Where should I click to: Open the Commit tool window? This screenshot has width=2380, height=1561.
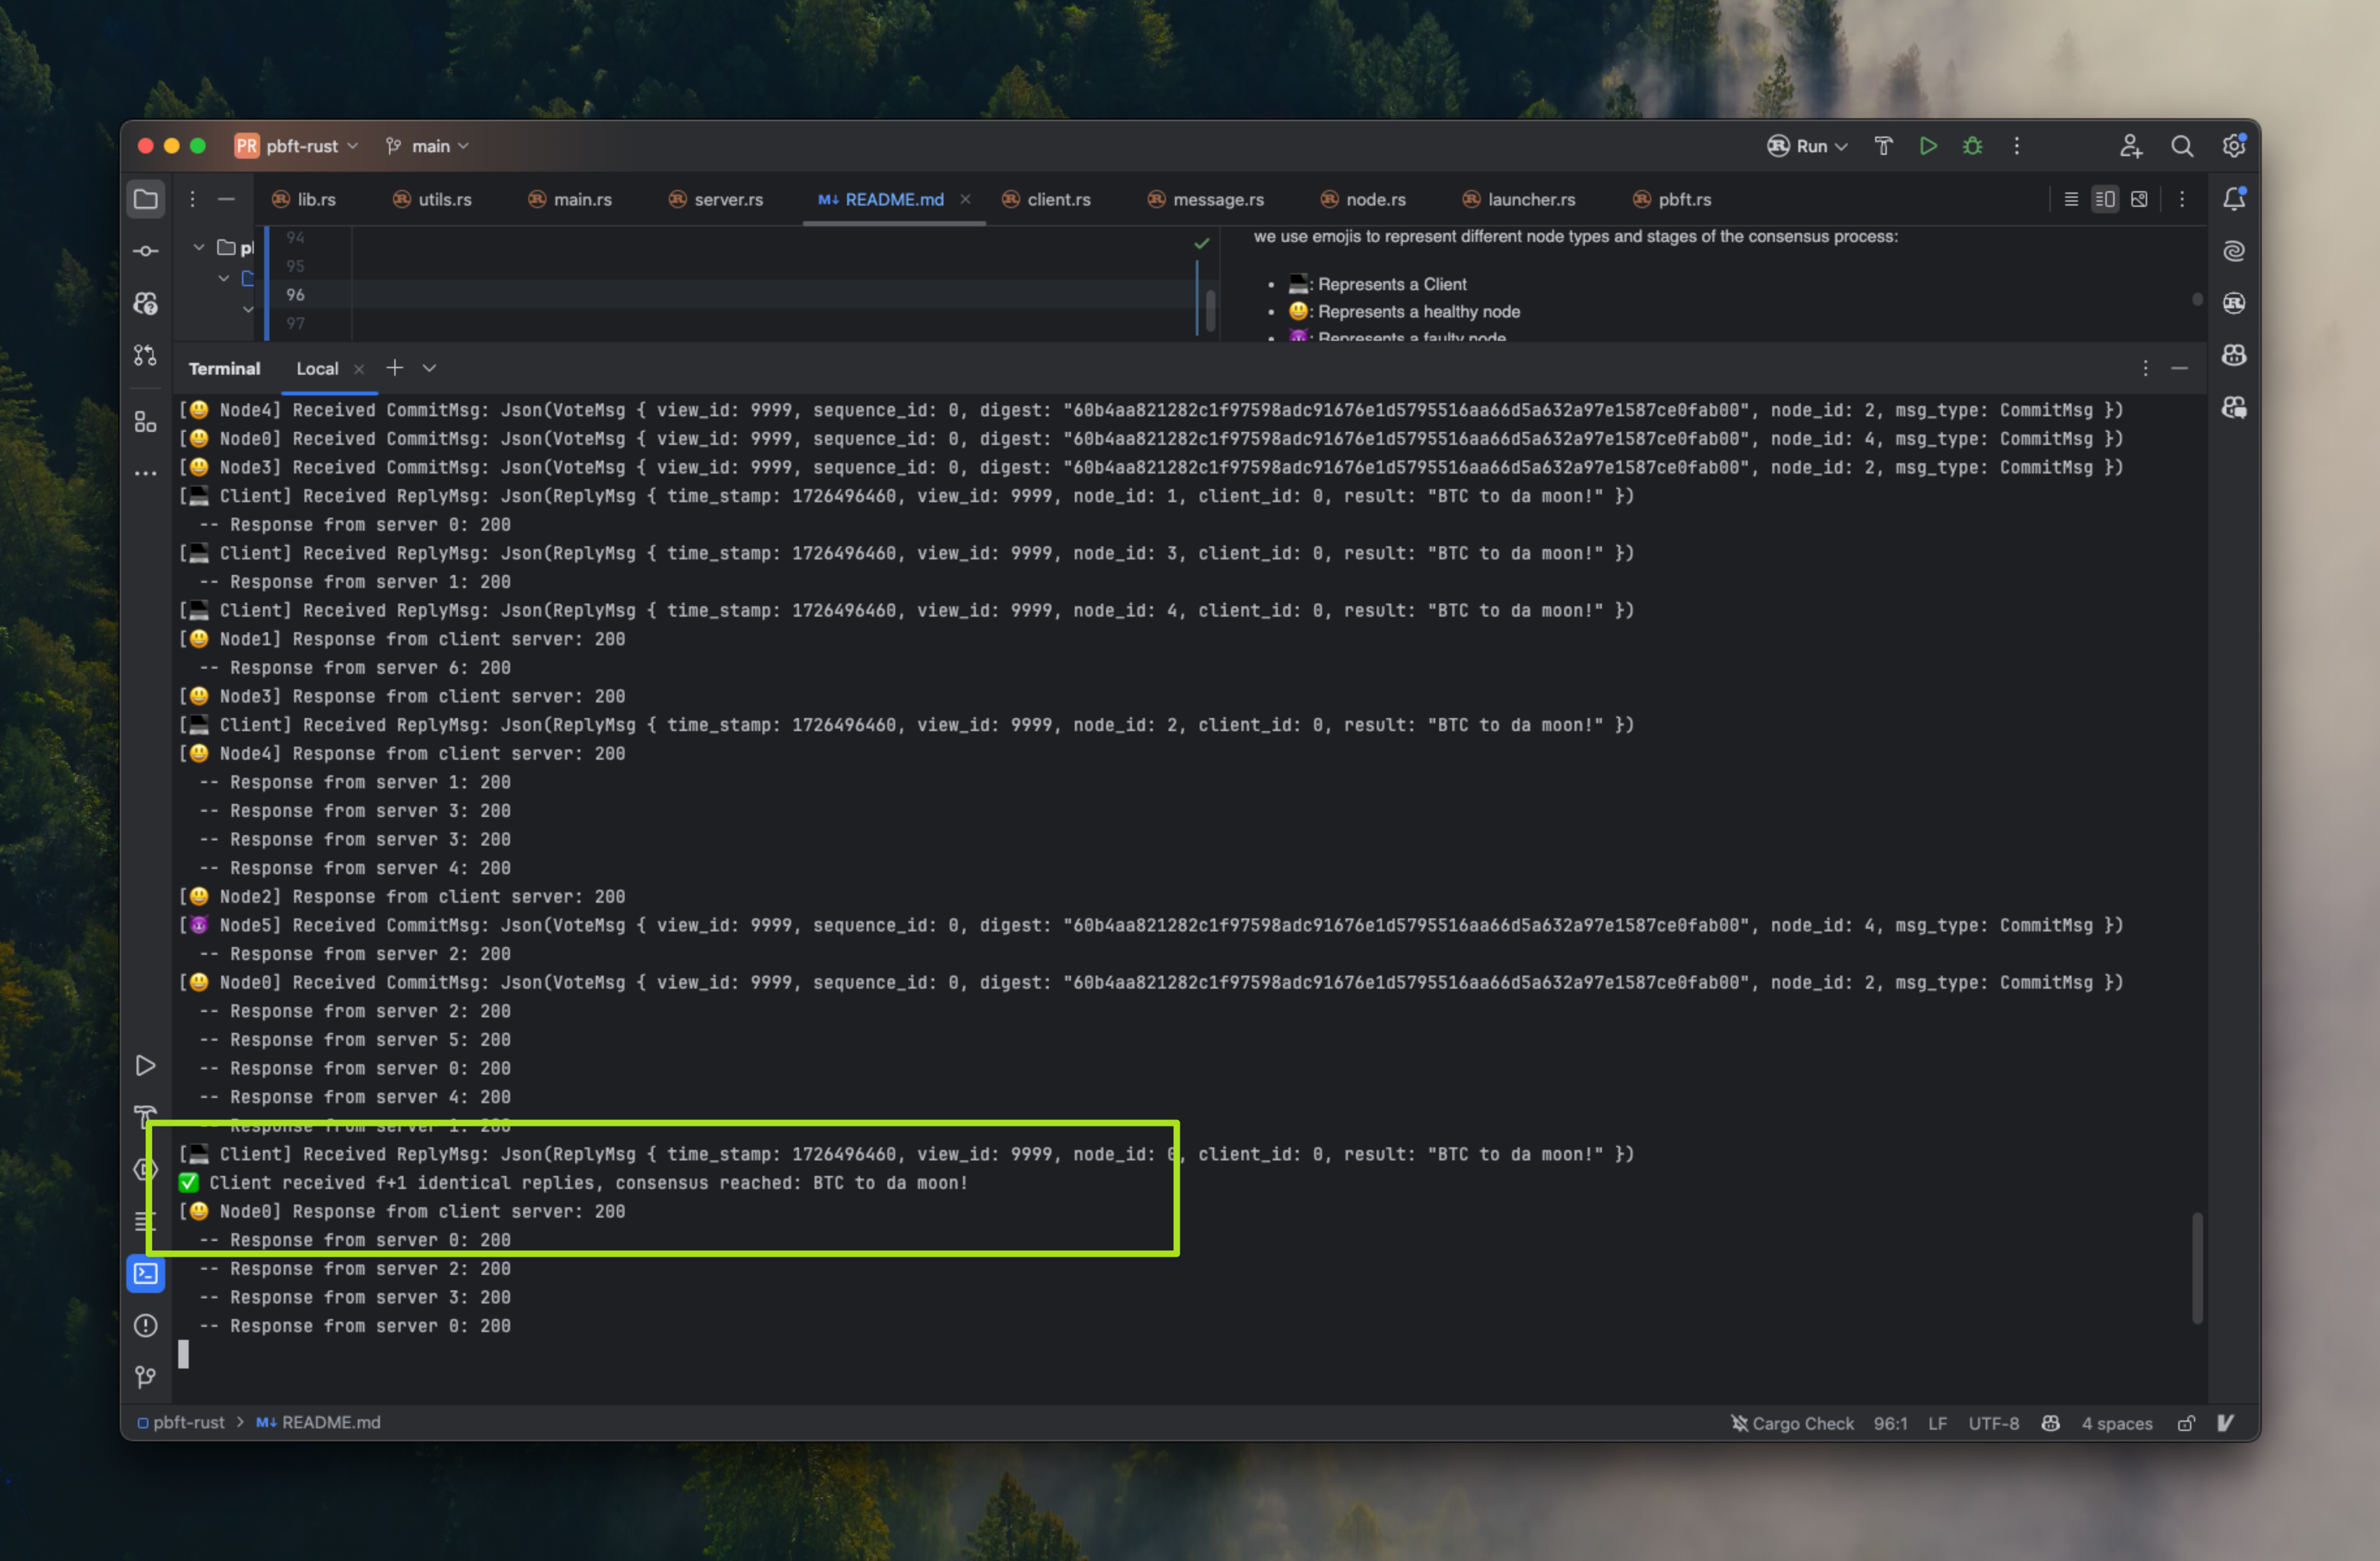[x=146, y=251]
